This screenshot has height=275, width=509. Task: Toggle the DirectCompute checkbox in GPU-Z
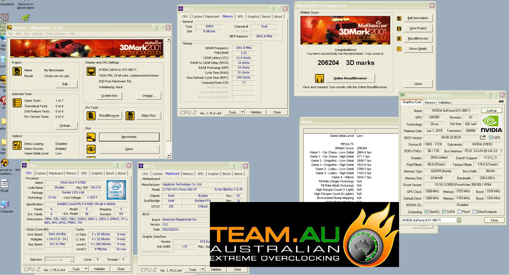pyautogui.click(x=475, y=212)
